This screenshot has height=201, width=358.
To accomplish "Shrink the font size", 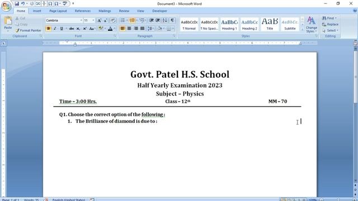I will [106, 21].
